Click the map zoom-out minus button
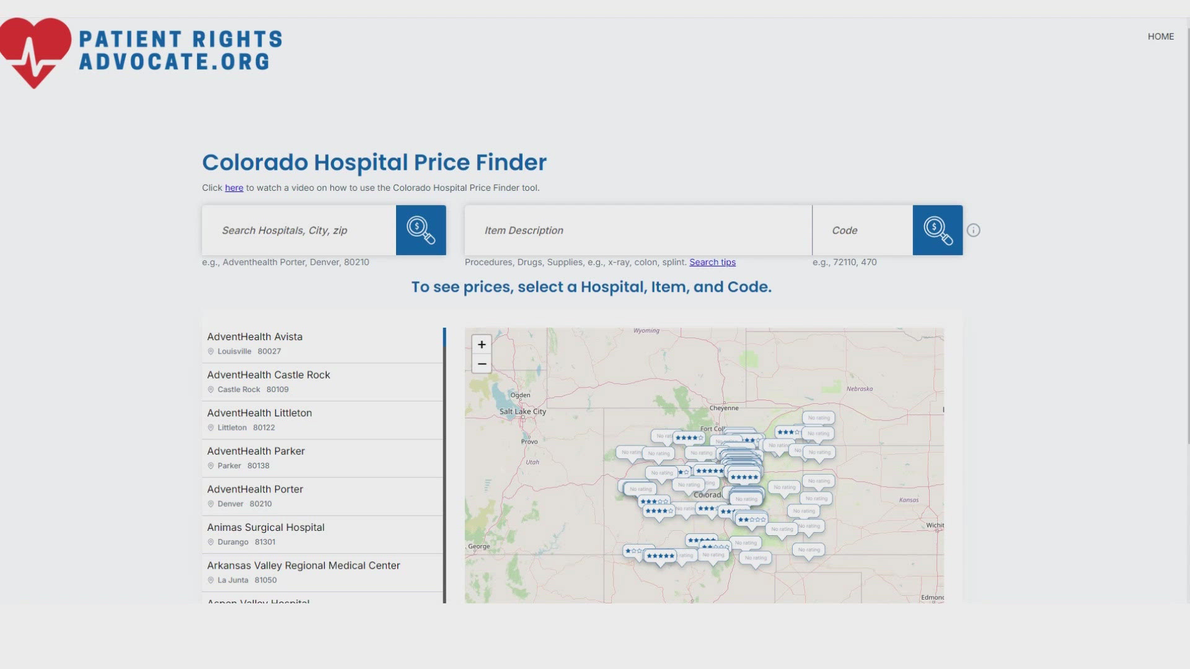 pos(482,364)
